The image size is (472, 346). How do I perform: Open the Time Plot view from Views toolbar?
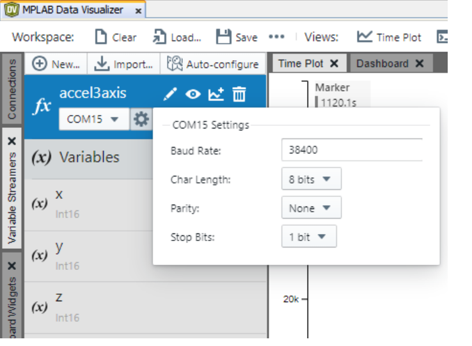pyautogui.click(x=389, y=37)
